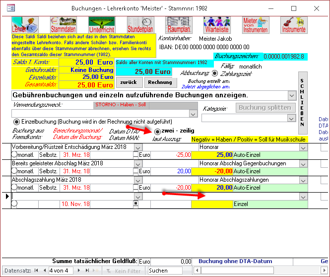Open Mieter von Instrumenten icon
Screen dimensions: 330x277
point(256,25)
